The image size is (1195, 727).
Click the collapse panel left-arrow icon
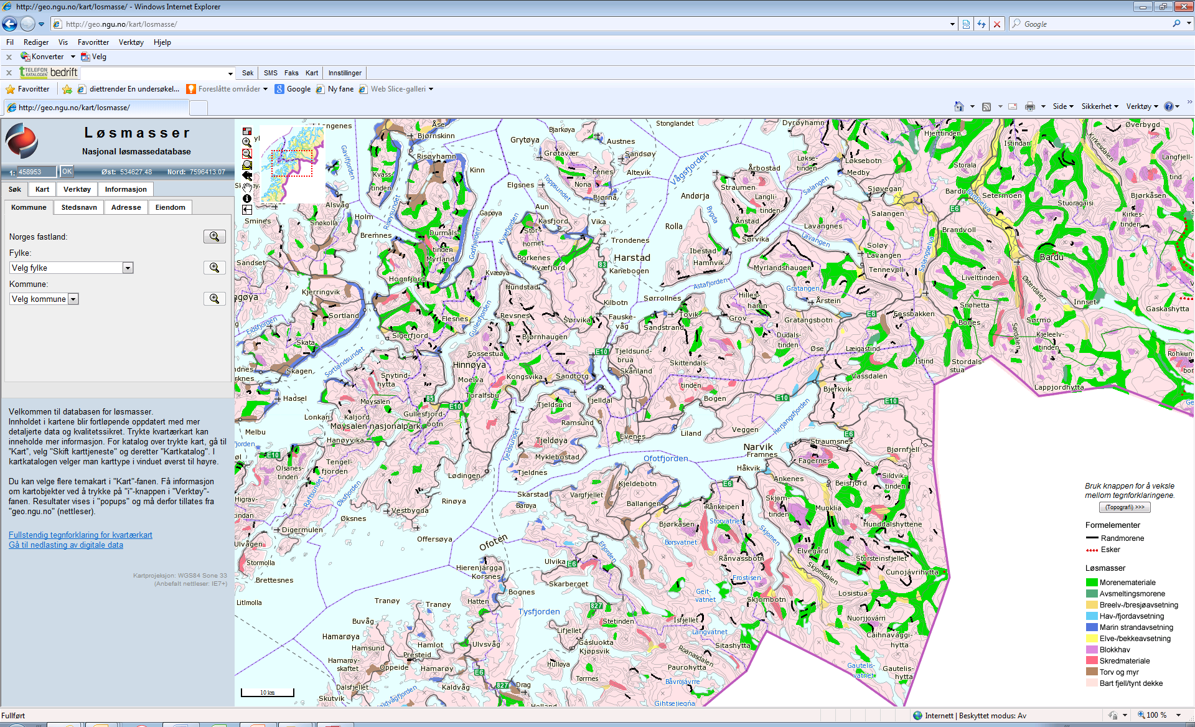(x=247, y=210)
